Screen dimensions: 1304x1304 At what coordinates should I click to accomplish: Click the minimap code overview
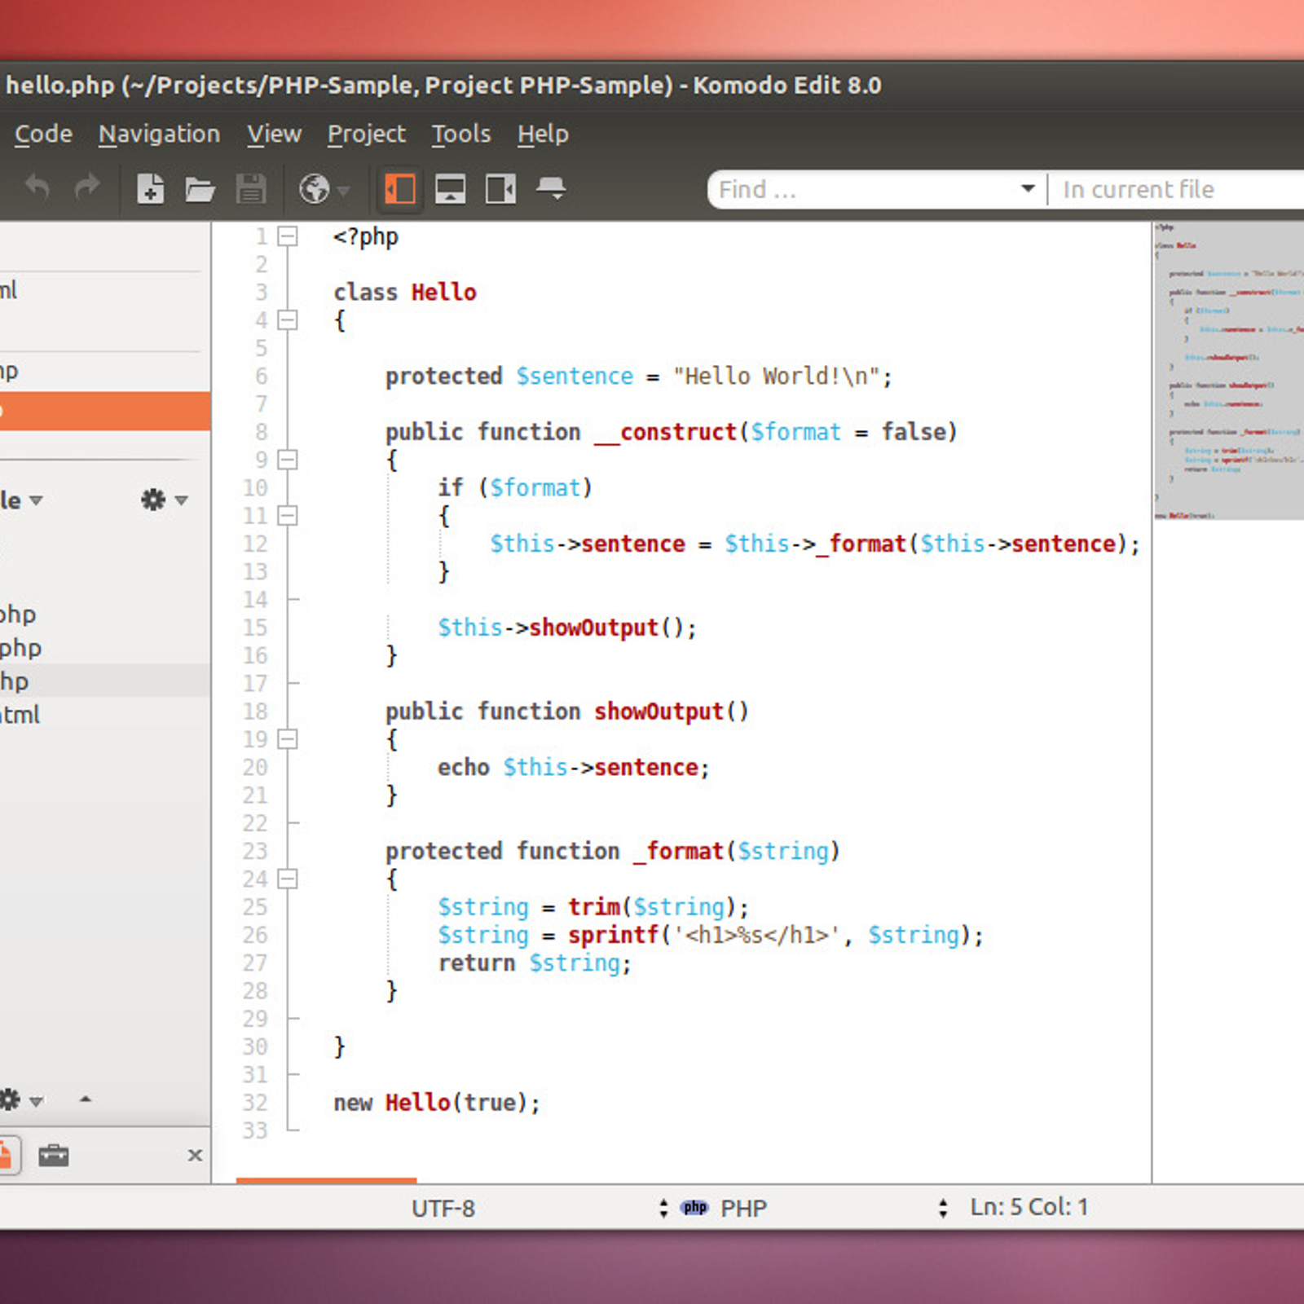coord(1228,371)
